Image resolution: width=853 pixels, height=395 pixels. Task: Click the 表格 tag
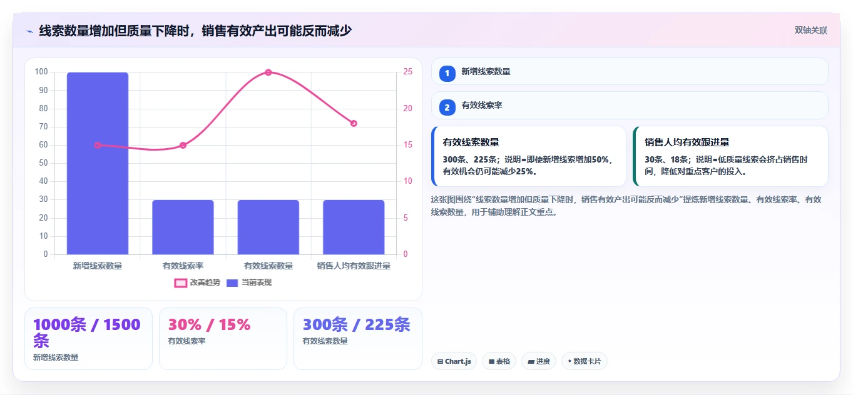[499, 361]
